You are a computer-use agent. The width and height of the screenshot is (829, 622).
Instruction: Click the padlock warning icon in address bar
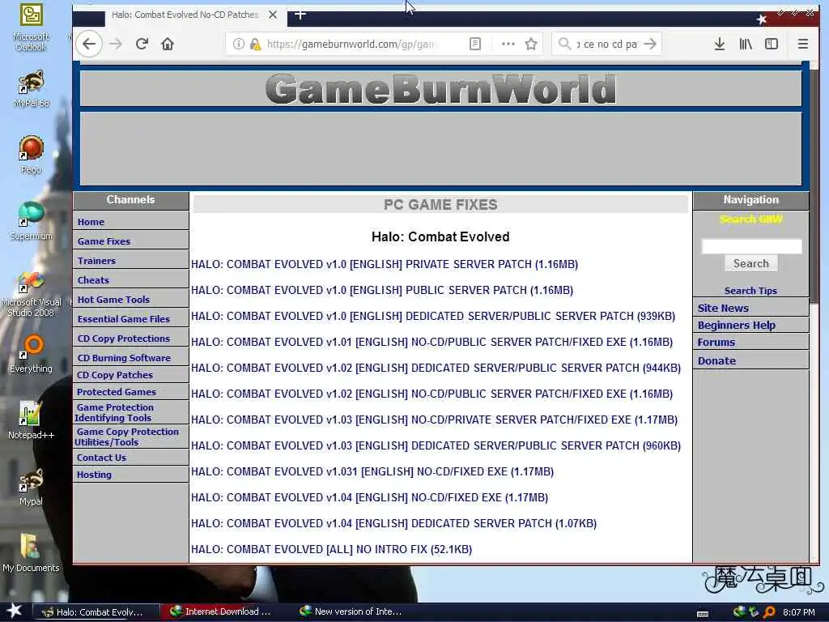(255, 44)
